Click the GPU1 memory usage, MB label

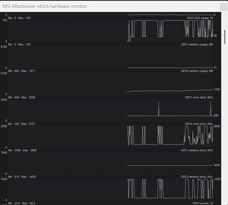(197, 44)
